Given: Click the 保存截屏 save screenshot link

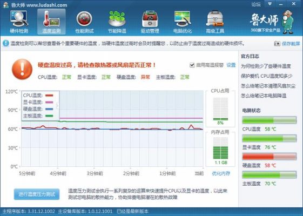Looking at the screenshot, I should [291, 44].
